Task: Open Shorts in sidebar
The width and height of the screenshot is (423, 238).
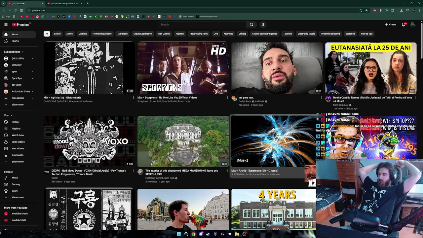Action: pos(19,41)
